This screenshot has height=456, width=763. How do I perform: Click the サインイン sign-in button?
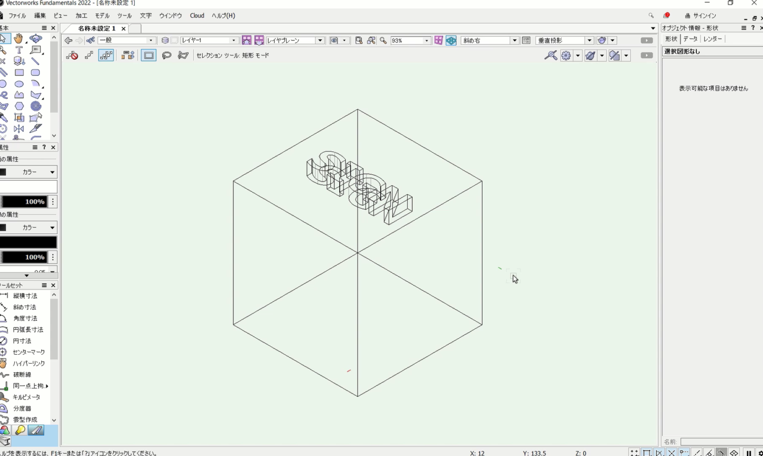700,15
